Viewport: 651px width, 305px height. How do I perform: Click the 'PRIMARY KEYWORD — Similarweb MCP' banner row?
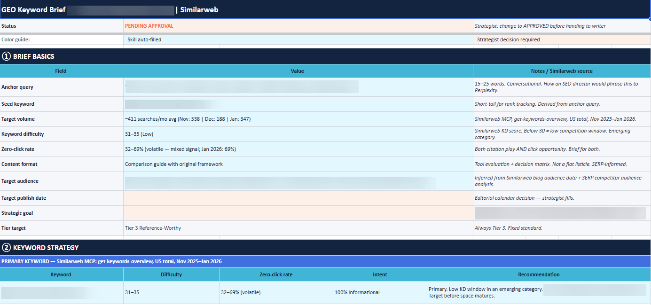coord(325,261)
